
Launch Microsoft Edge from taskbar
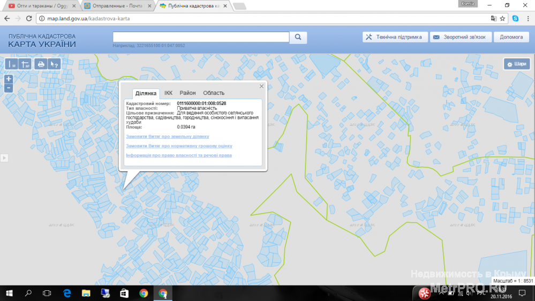pos(67,293)
